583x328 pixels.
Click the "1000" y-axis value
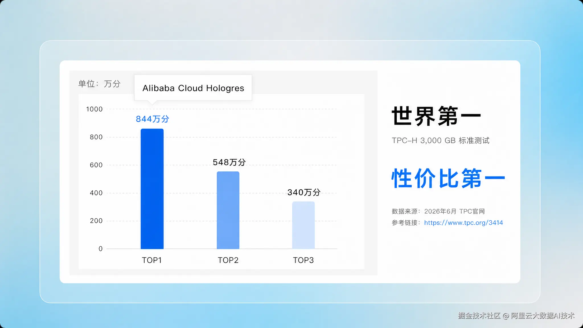tap(94, 109)
